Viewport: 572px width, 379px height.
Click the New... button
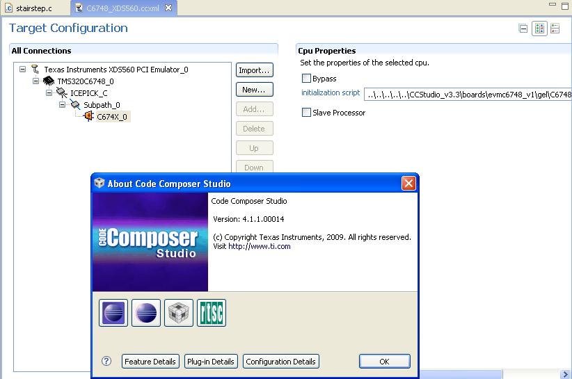(254, 90)
